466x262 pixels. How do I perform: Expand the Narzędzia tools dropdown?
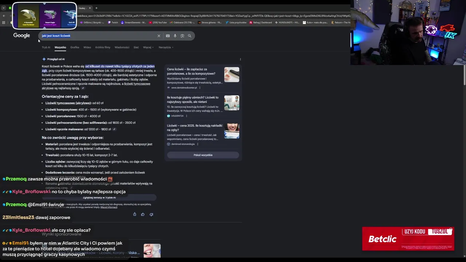click(166, 47)
